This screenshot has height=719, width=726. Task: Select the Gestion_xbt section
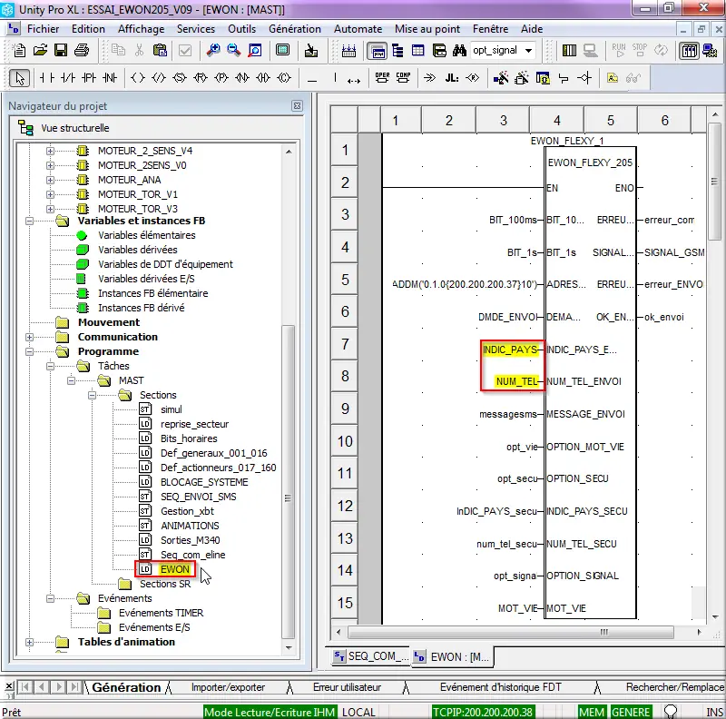pos(187,511)
